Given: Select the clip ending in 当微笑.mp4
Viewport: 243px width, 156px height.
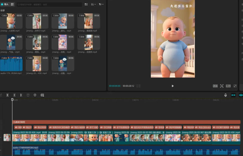Looking at the screenshot, I should point(88,42).
